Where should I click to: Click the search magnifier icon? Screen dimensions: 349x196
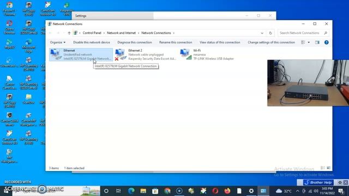click(326, 33)
